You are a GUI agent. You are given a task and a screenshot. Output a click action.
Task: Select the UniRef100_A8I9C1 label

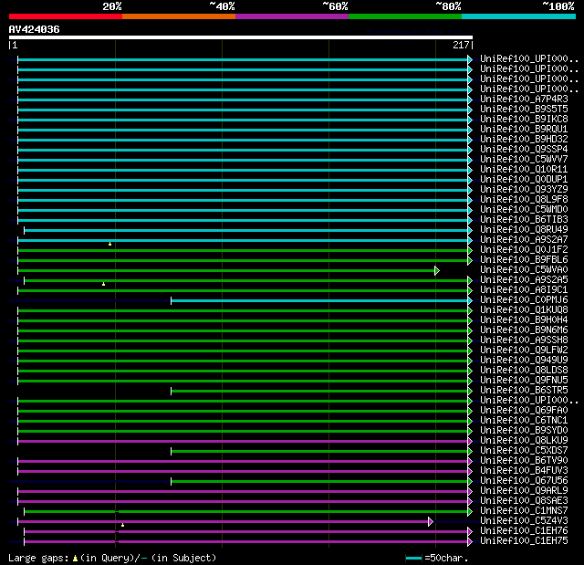click(524, 290)
